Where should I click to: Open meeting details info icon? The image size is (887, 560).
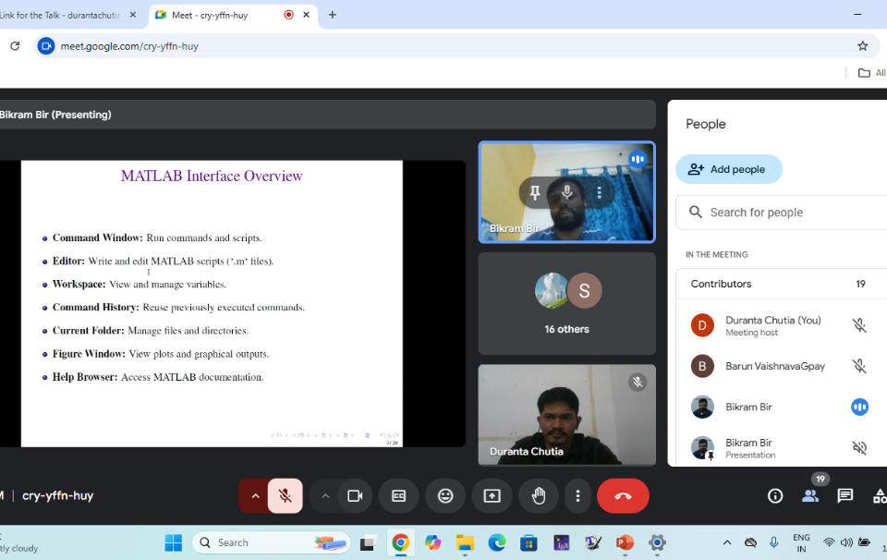[775, 496]
